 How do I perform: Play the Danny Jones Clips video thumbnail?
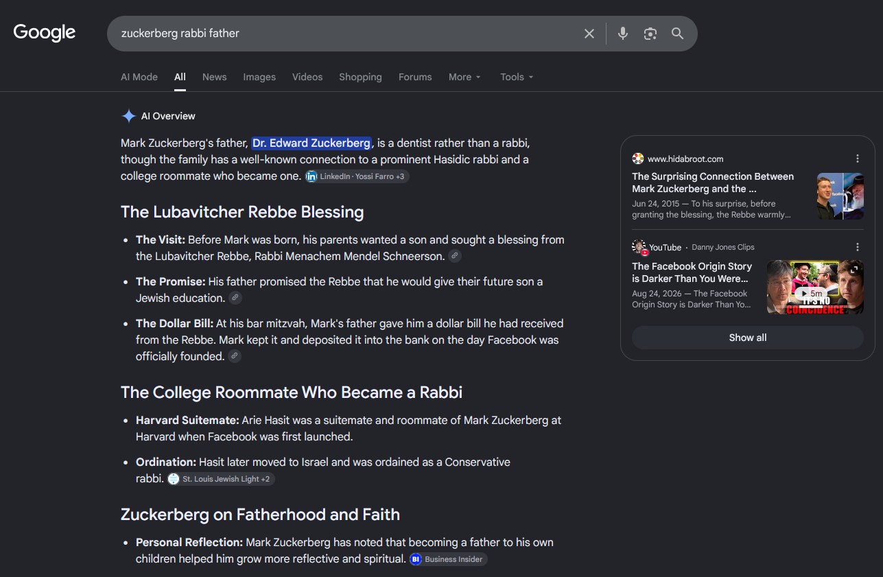(x=815, y=287)
